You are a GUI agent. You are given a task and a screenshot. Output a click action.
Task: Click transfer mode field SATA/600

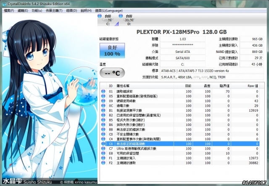pos(182,58)
